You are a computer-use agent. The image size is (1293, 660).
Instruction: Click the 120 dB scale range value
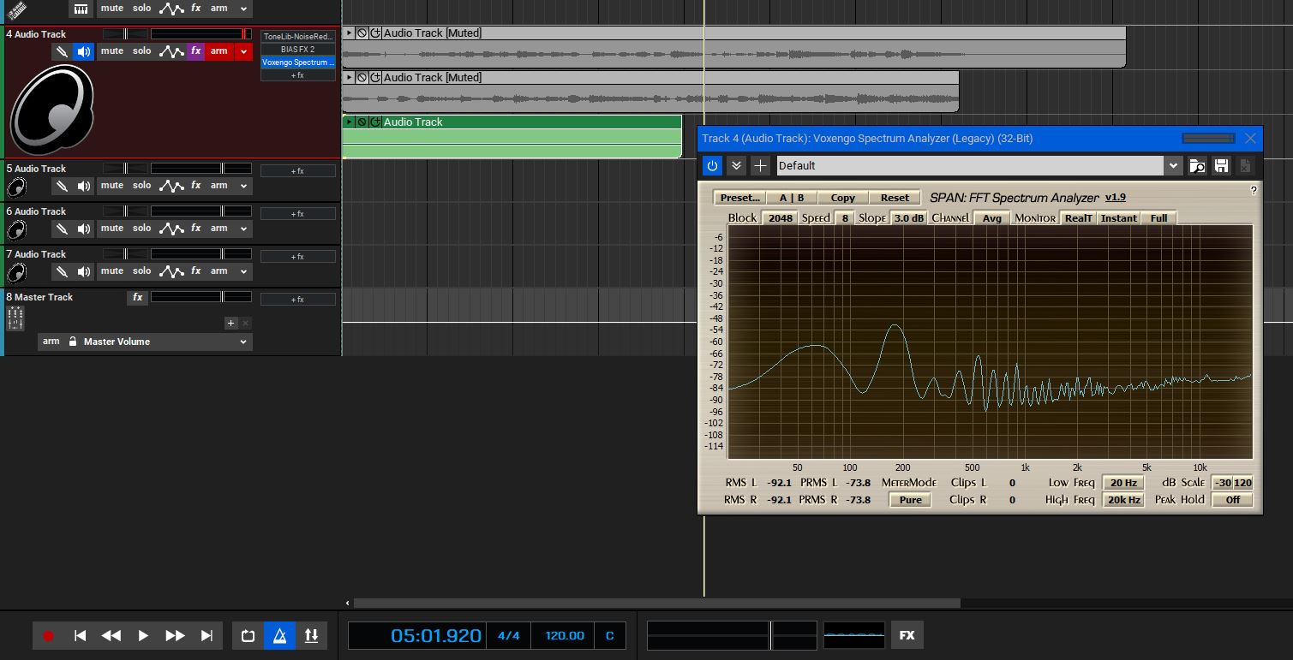1243,483
